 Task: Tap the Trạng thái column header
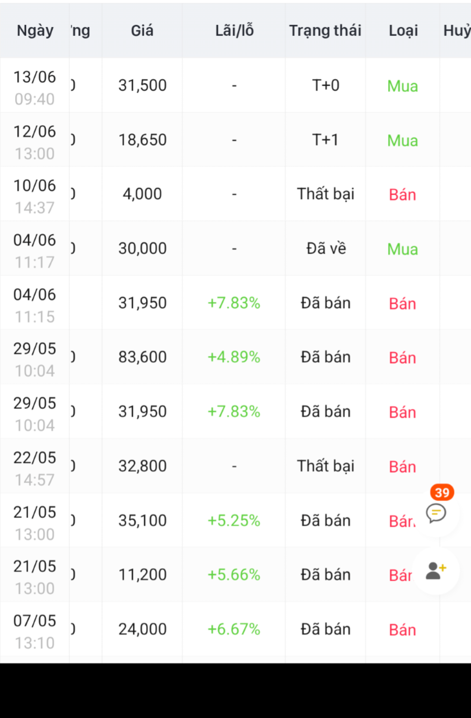pyautogui.click(x=325, y=31)
